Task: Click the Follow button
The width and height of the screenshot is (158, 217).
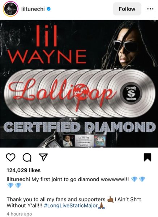Action: 127,9
